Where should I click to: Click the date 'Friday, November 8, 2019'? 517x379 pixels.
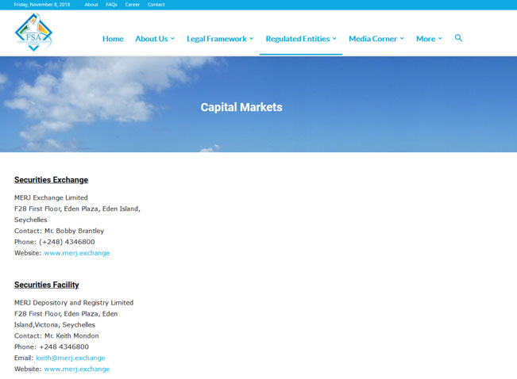click(42, 5)
